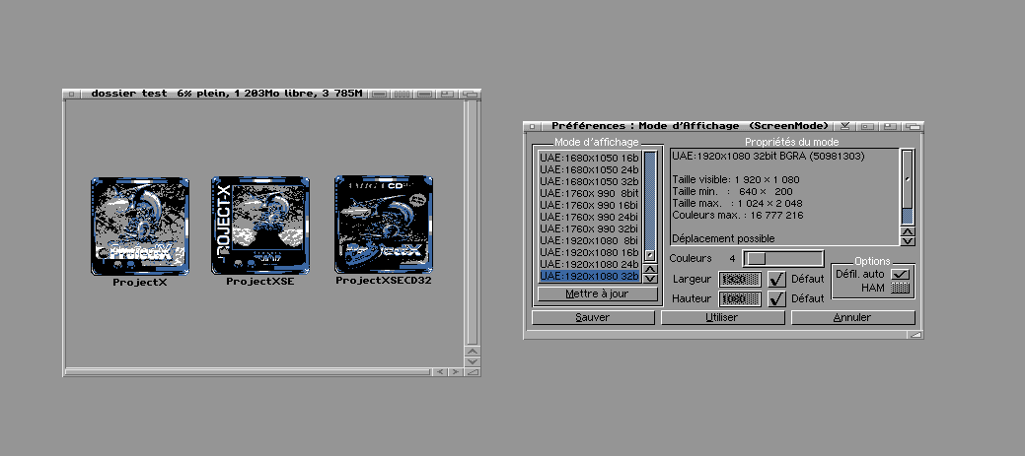Select UAE:1760x 990 24bi mode
1025x456 pixels.
(589, 216)
